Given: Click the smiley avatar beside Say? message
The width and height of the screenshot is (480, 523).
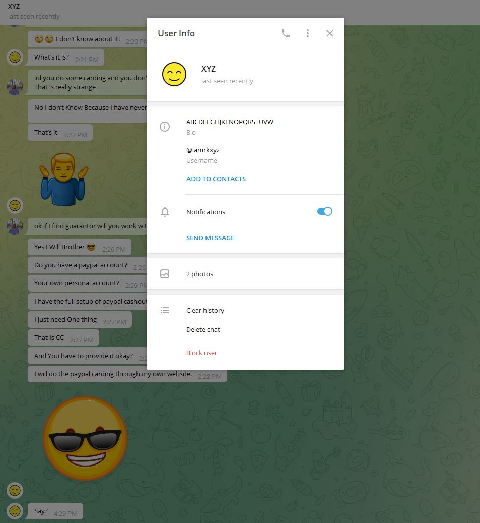Looking at the screenshot, I should [x=15, y=511].
